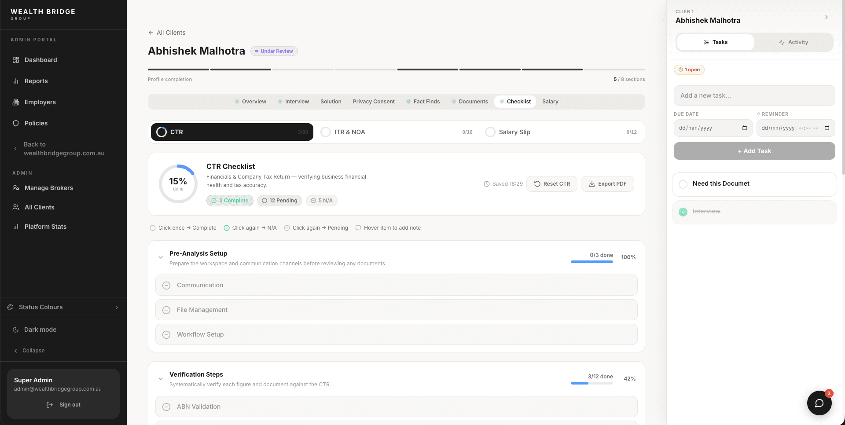Screen dimensions: 845x425
Task: Click the Manage Brokers person icon
Action: coord(16,188)
